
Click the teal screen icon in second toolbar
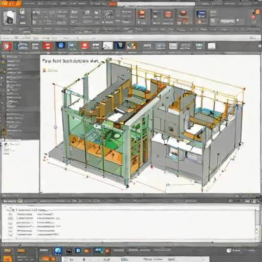[x=73, y=46]
